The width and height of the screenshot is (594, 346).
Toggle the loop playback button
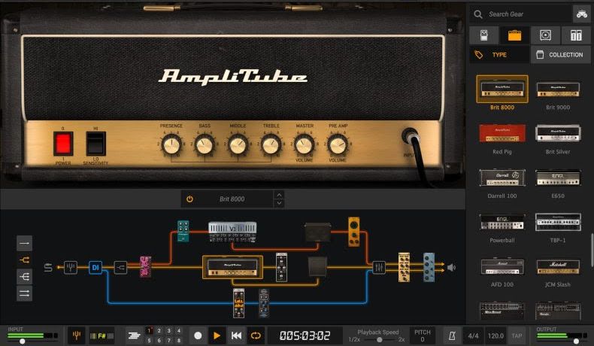[256, 335]
